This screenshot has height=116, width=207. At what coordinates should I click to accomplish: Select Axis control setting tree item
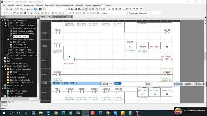tap(24, 34)
